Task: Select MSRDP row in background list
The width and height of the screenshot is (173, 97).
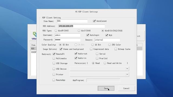Action: 34,52
